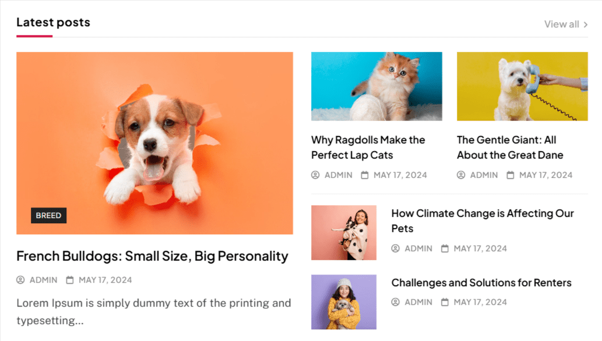Click the user icon under French Bulldogs post
The width and height of the screenshot is (602, 341).
pos(20,280)
